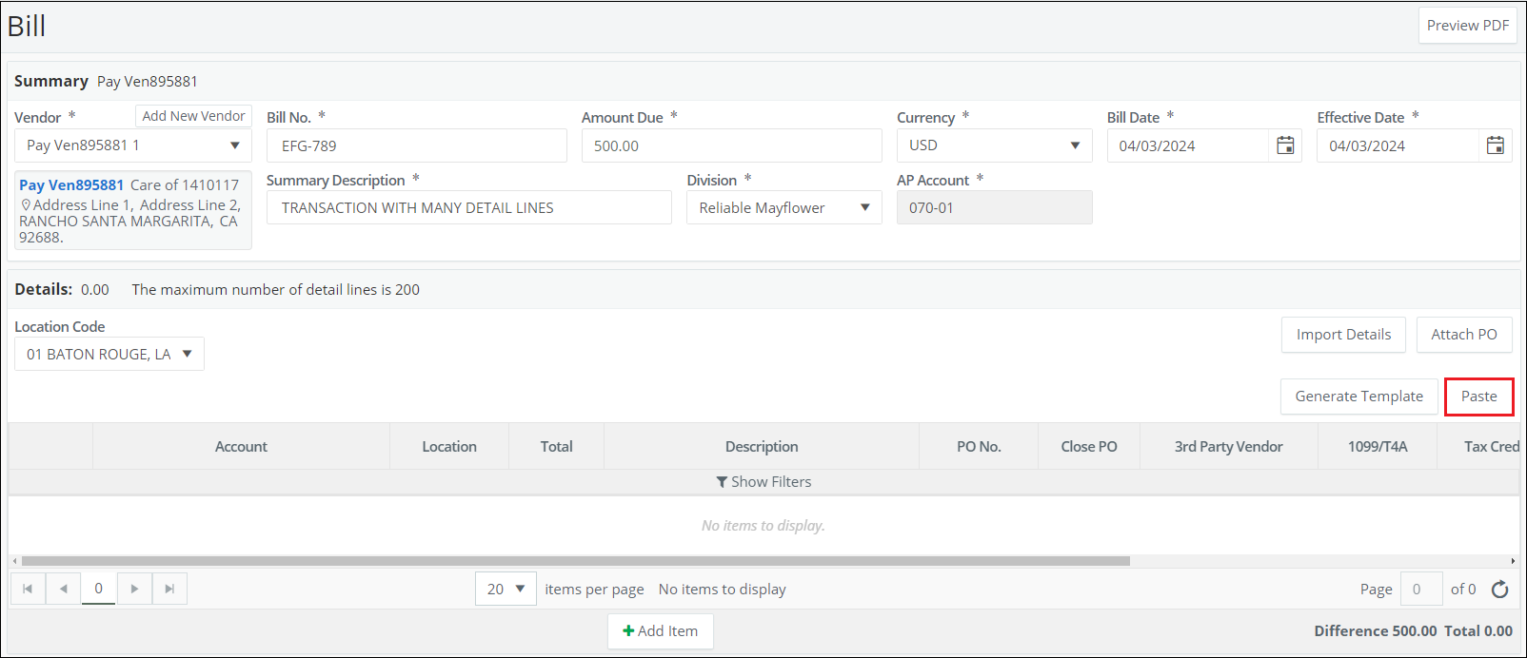Click the map pin icon by address

tap(26, 205)
